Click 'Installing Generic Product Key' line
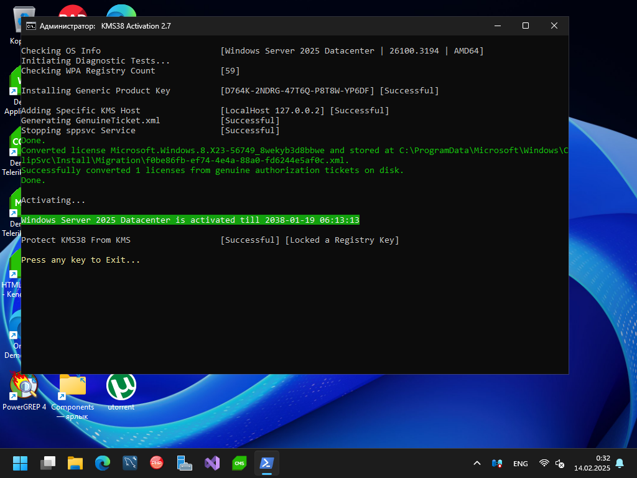 tap(95, 91)
